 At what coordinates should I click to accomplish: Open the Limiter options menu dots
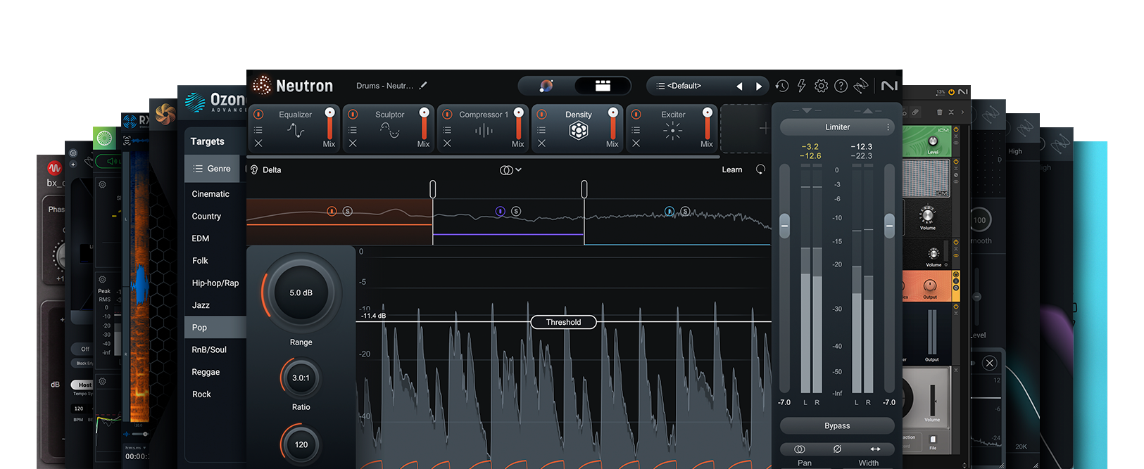tap(888, 127)
